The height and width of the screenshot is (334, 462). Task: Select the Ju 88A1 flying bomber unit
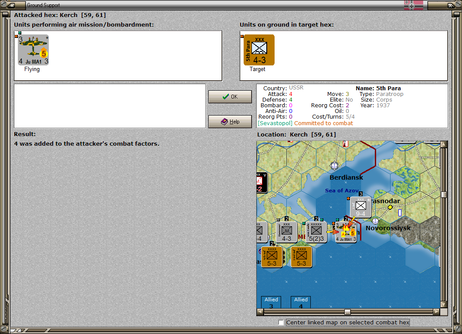(x=33, y=50)
